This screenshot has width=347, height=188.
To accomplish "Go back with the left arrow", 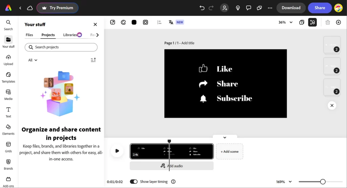I will click(20, 8).
